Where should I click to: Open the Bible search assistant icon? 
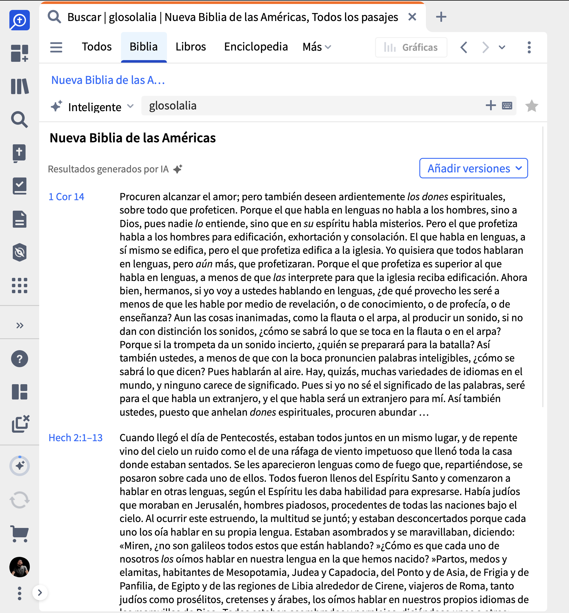(19, 20)
